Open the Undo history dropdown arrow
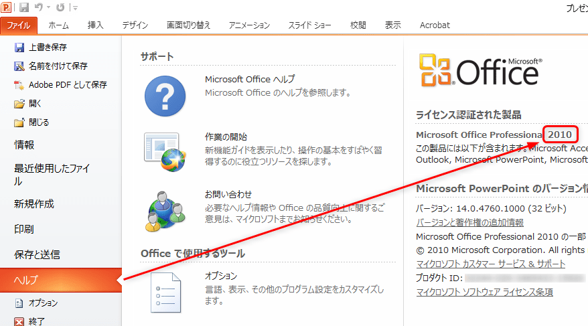 [49, 7]
